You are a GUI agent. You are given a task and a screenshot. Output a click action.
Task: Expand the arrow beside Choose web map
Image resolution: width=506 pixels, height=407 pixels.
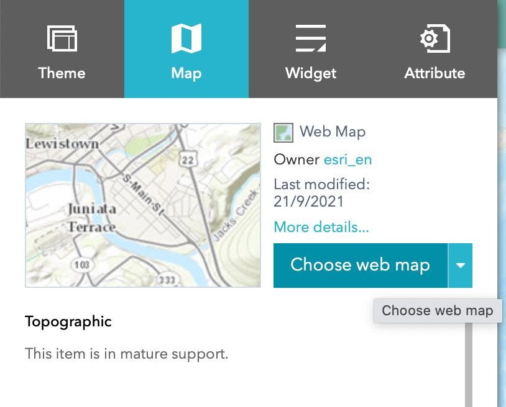coord(460,266)
